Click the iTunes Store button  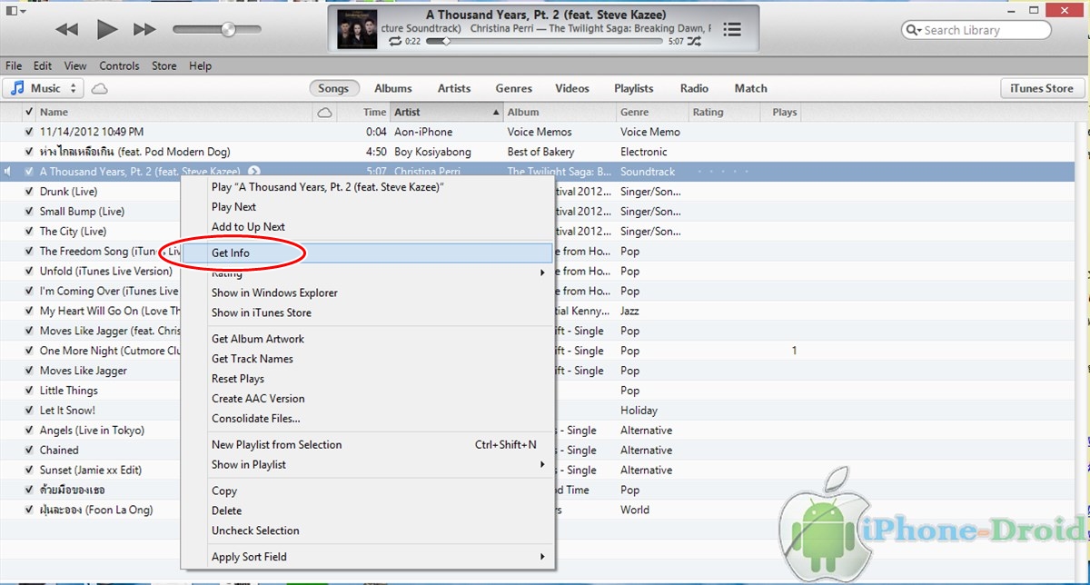1042,88
